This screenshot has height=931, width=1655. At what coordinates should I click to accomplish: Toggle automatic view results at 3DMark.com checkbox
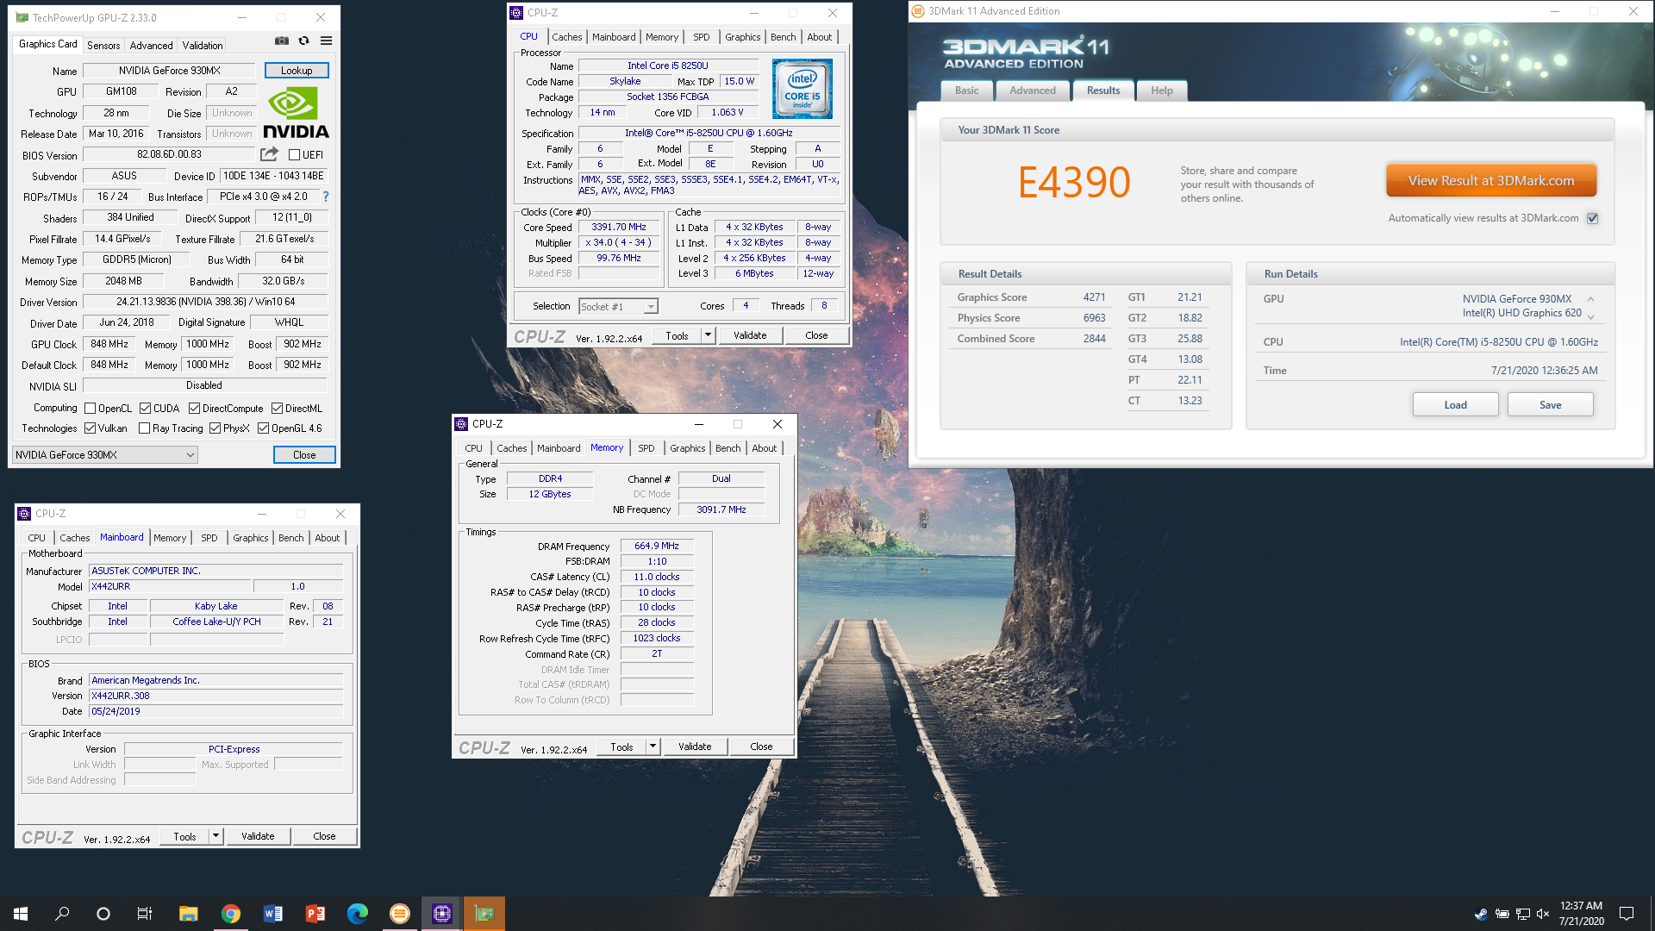(1592, 218)
